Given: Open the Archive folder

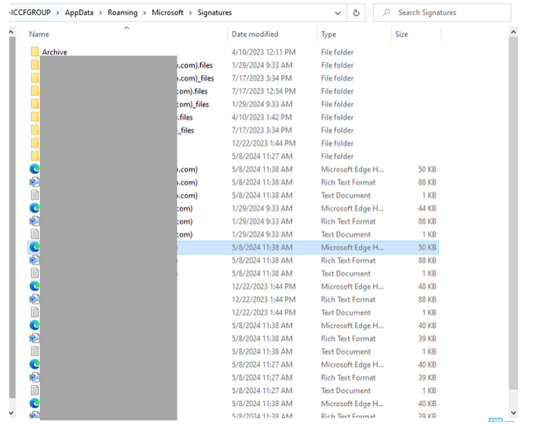Looking at the screenshot, I should pyautogui.click(x=55, y=52).
